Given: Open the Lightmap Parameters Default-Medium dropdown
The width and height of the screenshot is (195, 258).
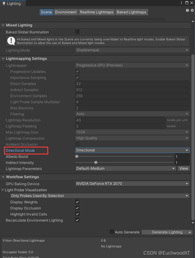Looking at the screenshot, I should tap(126, 168).
